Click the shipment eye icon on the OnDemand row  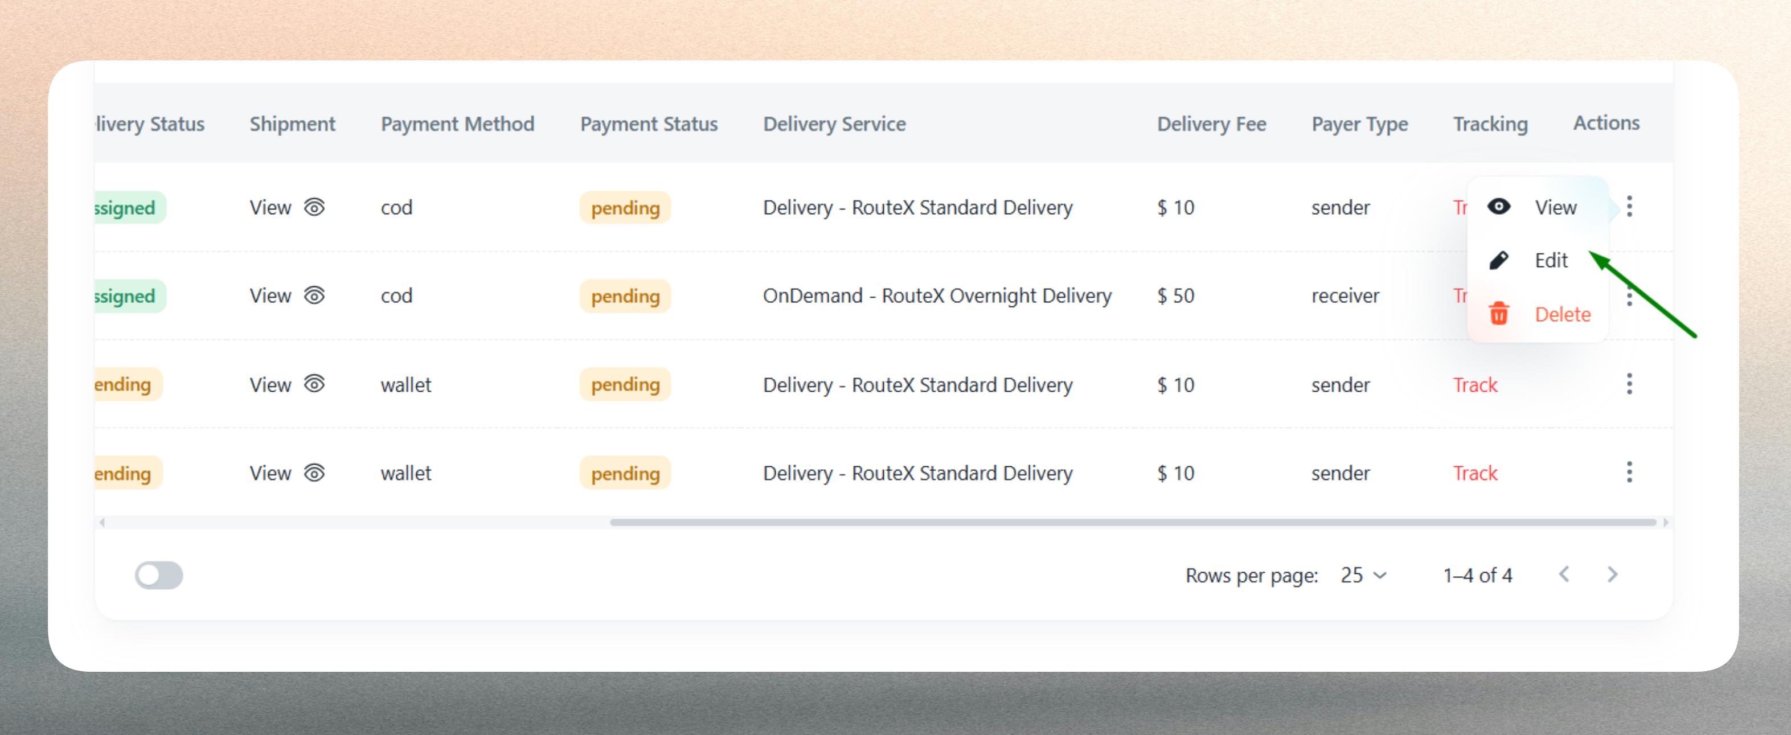[x=314, y=295]
